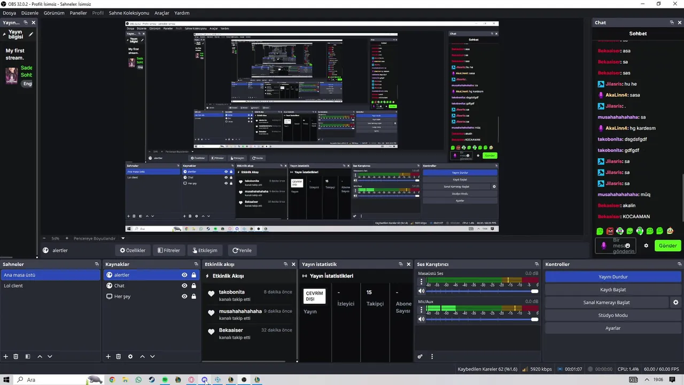Open audio mixer three-dot menu at bottom
The image size is (684, 385).
click(x=432, y=357)
